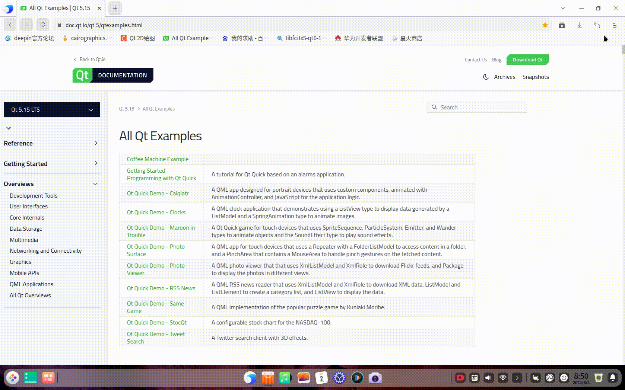This screenshot has height=390, width=625.
Task: Reload the page with the refresh icon
Action: pos(43,25)
